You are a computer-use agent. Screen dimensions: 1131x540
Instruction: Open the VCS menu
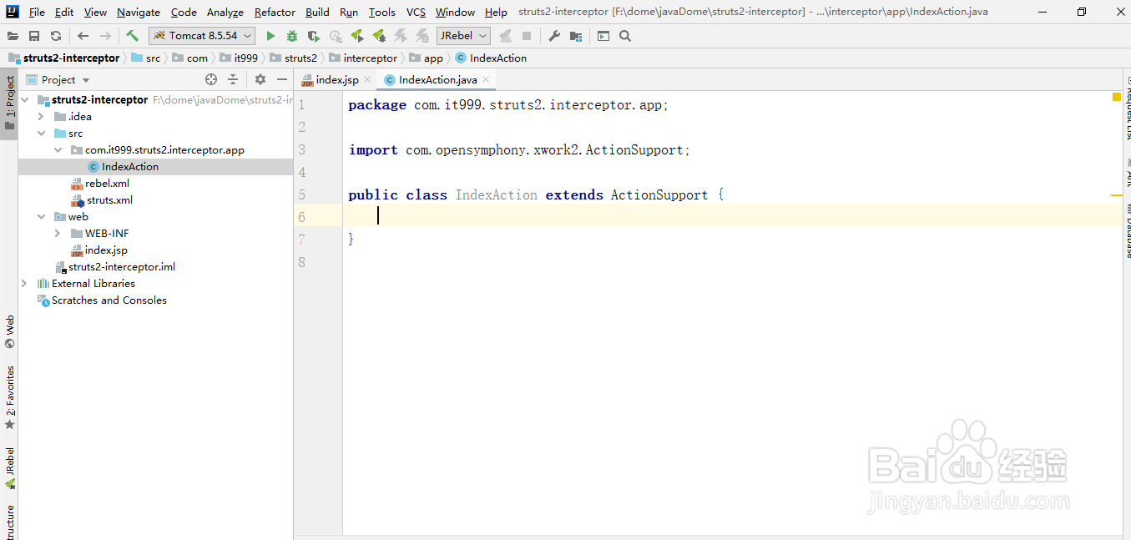coord(416,13)
